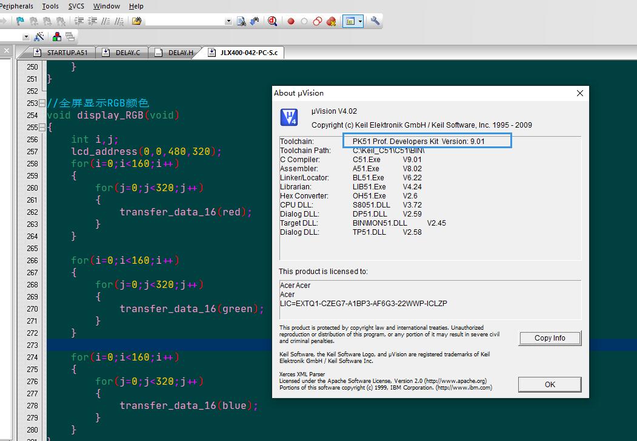Click line number 273 in gutter

tap(32, 345)
